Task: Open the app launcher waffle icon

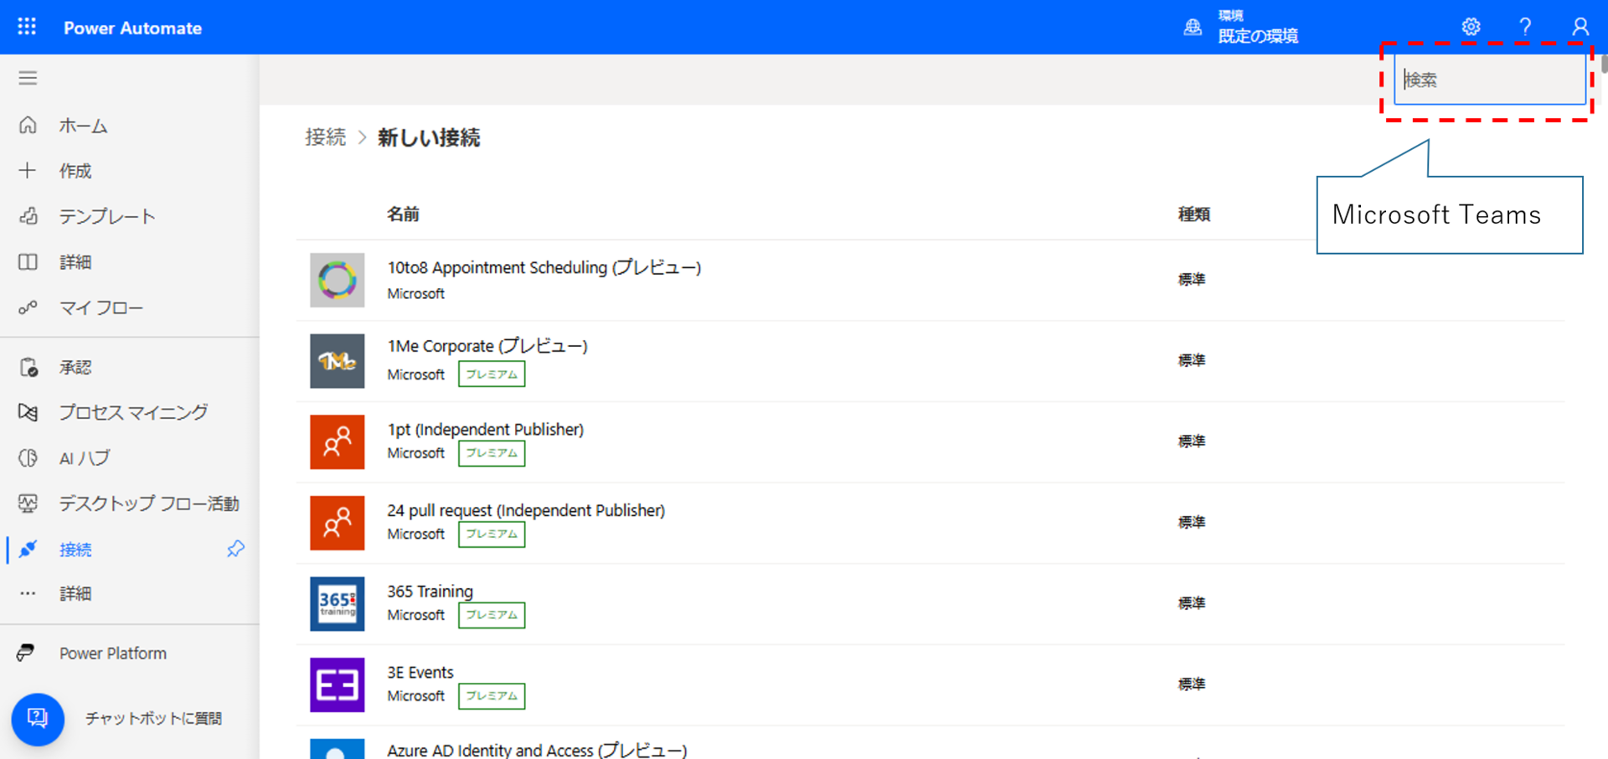Action: (27, 27)
